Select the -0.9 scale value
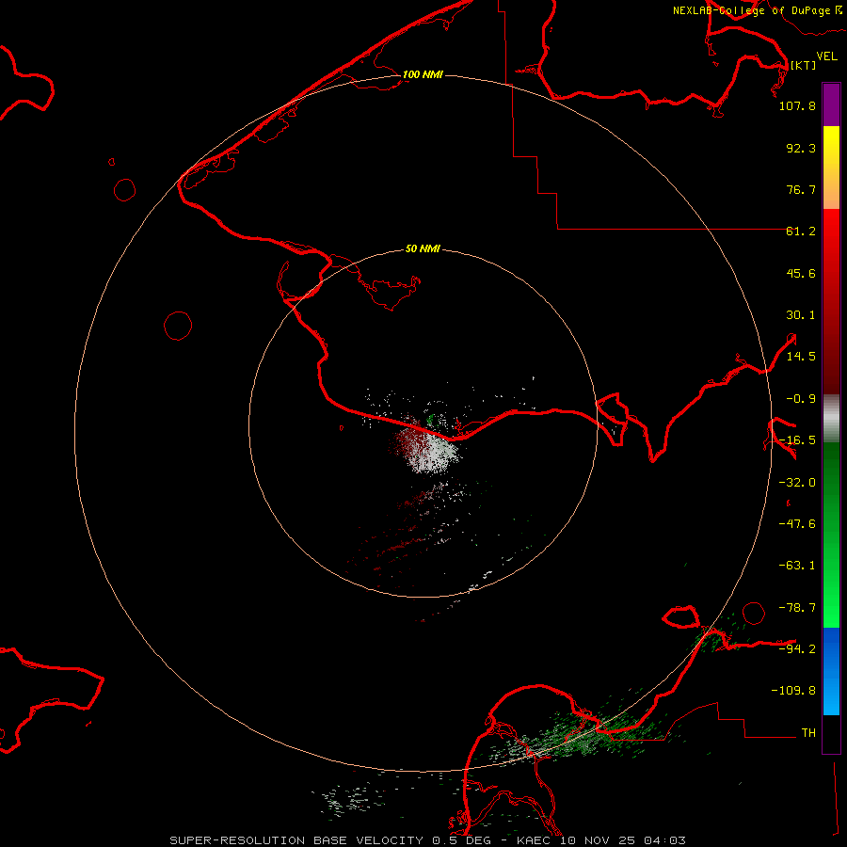The width and height of the screenshot is (847, 847). pyautogui.click(x=801, y=399)
